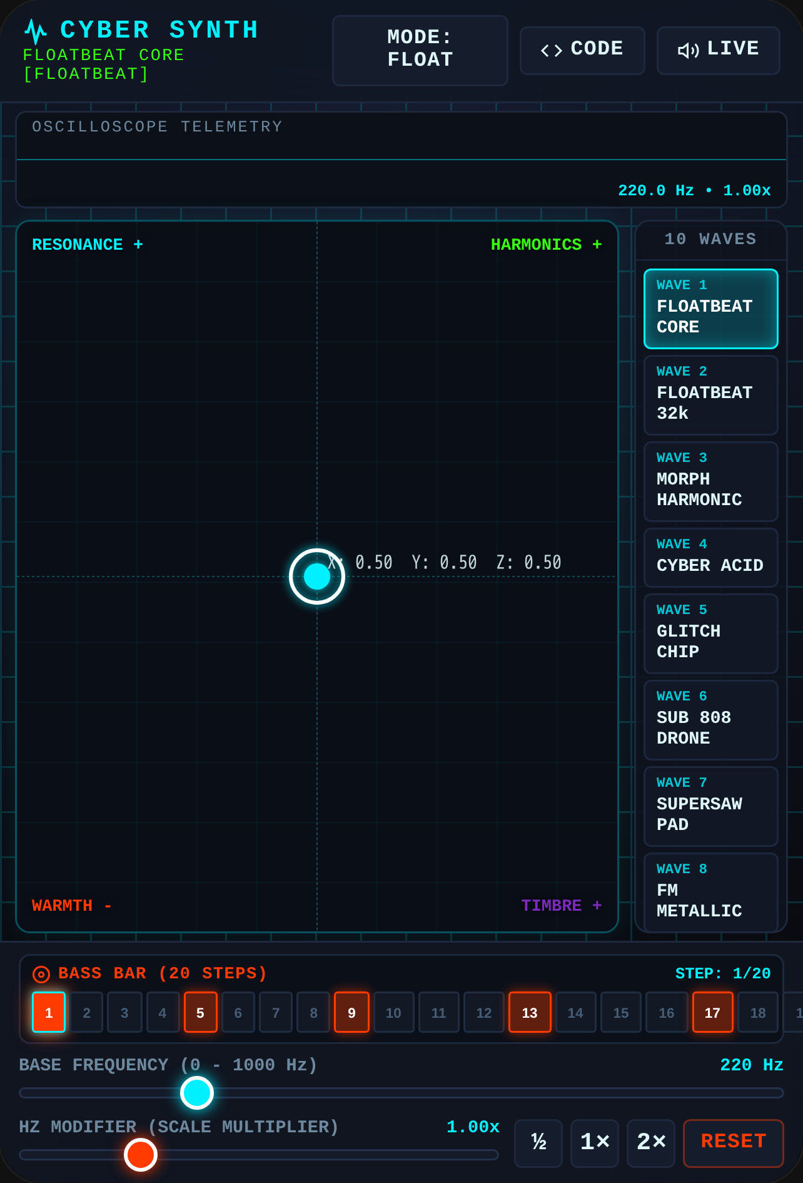This screenshot has height=1183, width=803.
Task: Select Wave 3 Morph Harmonic
Action: click(x=711, y=481)
